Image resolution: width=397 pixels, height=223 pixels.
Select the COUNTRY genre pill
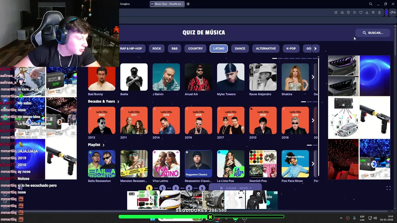point(195,49)
